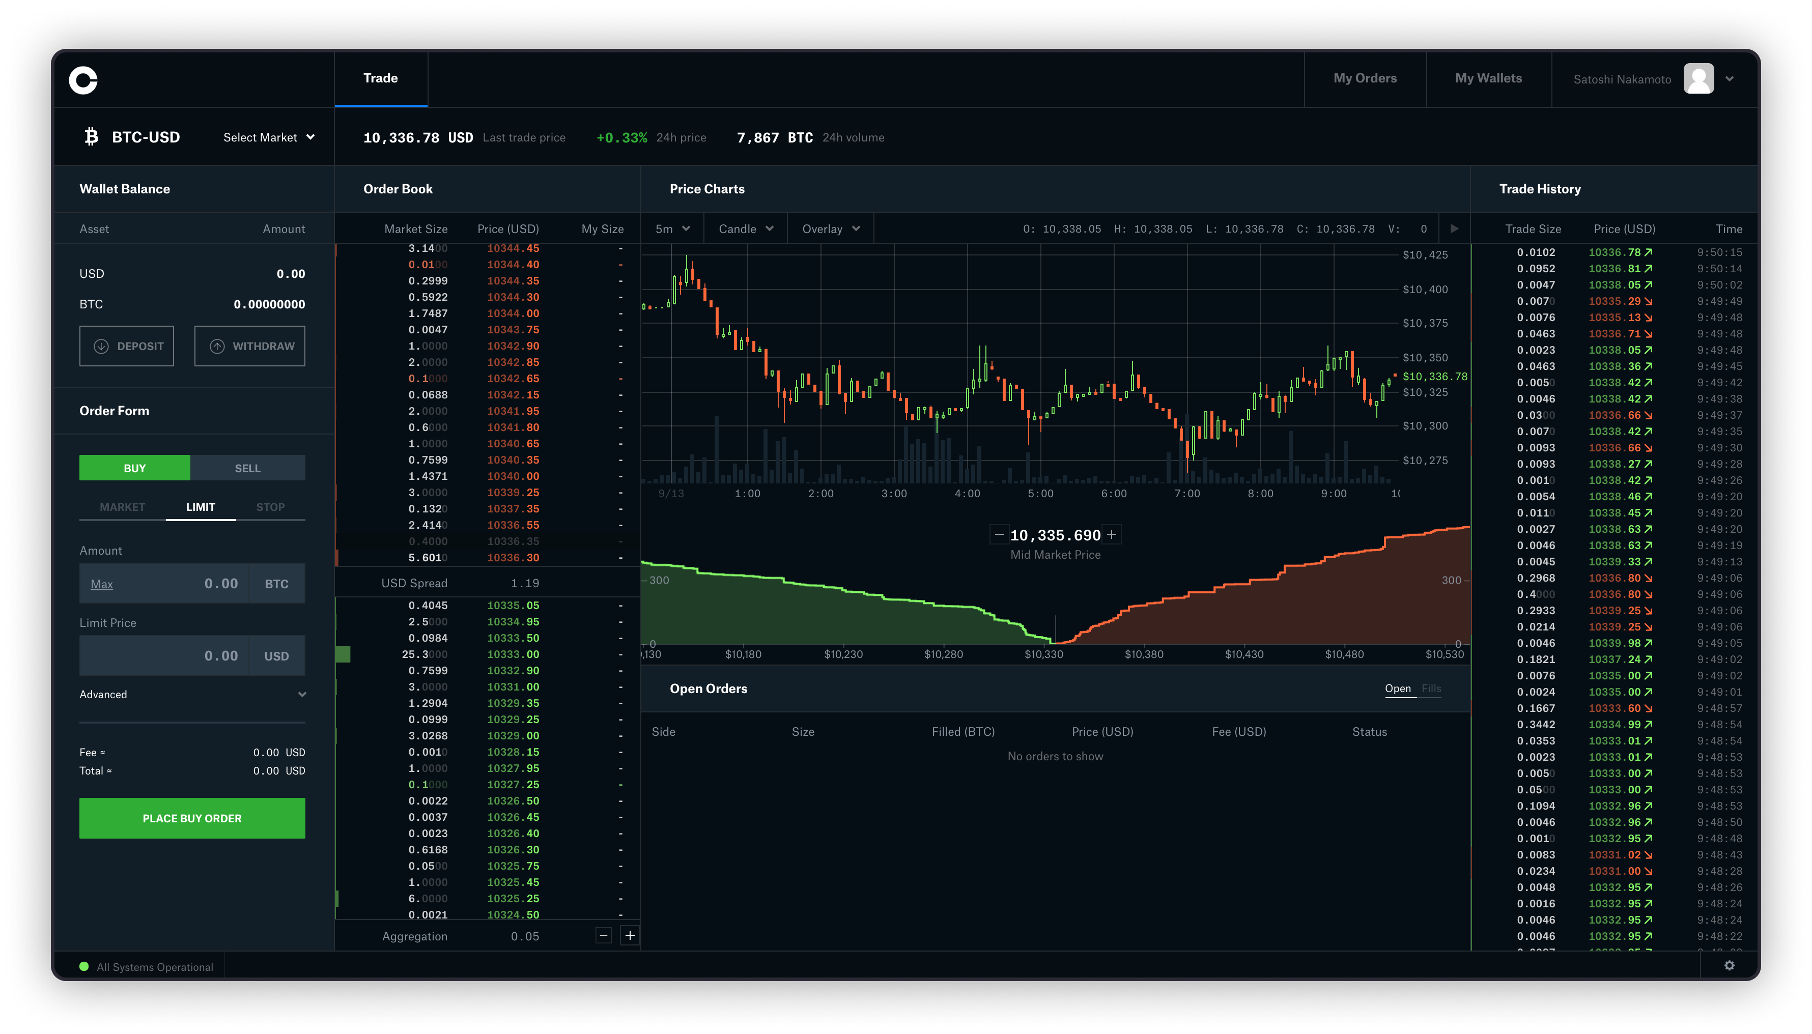Screen dimensions: 1812x1034
Task: Click the Coinbase logo top-left
Action: (x=83, y=78)
